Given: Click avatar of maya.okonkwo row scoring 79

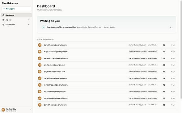Looking at the screenshot, I should tap(40, 52).
